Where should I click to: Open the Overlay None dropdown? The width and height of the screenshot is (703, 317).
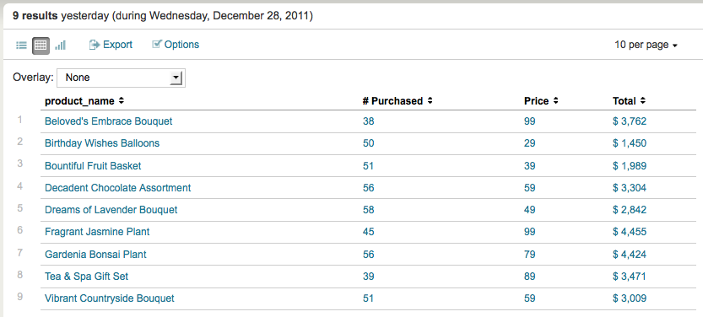click(x=121, y=78)
